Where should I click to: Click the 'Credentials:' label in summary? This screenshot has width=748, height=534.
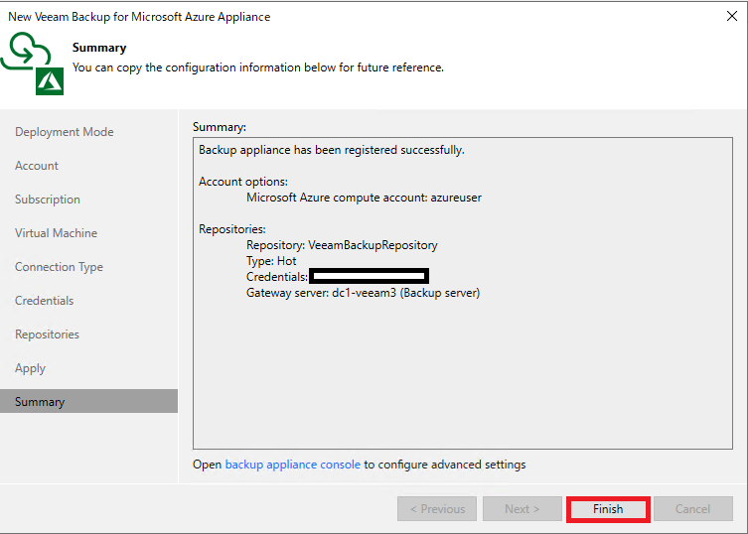(x=277, y=277)
